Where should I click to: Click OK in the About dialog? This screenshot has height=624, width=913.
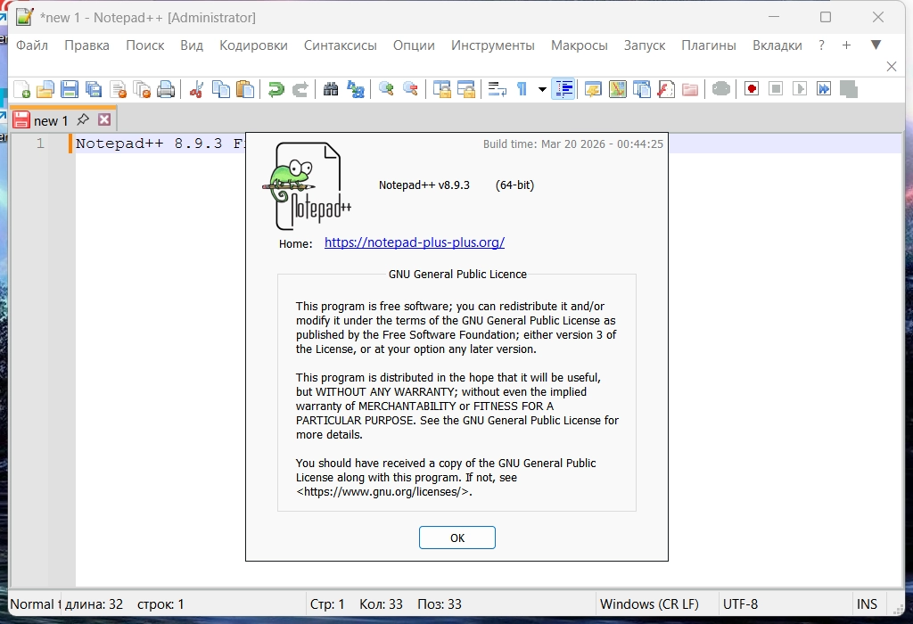[457, 538]
